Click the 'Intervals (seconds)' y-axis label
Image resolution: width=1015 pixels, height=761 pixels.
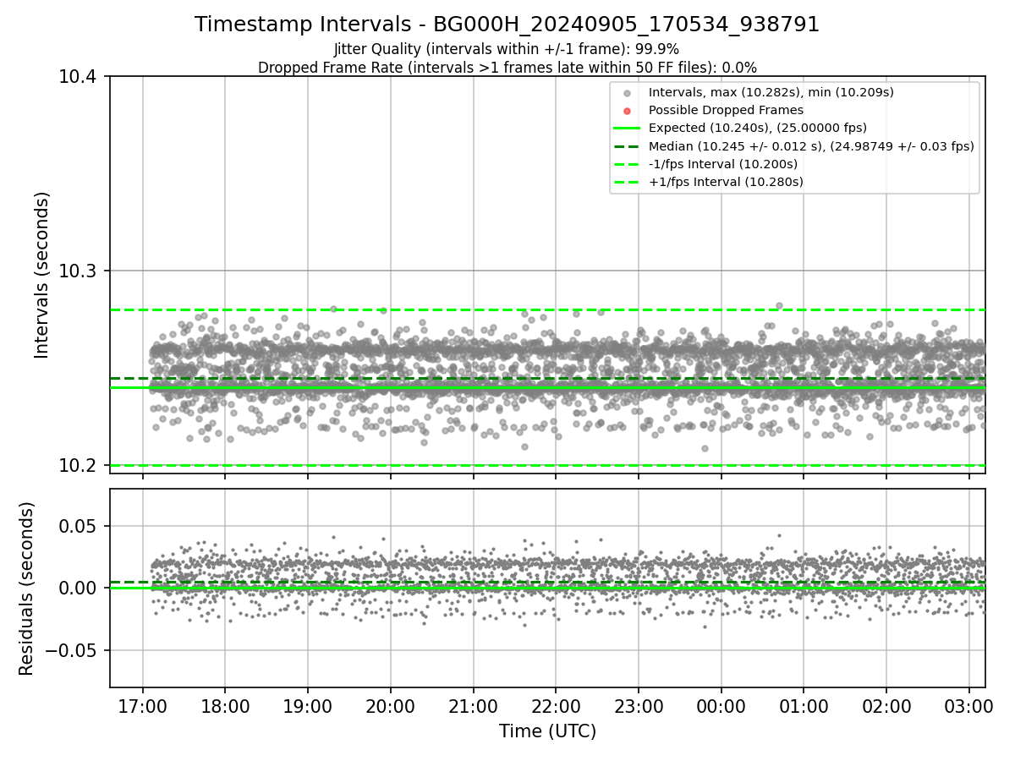tap(42, 275)
